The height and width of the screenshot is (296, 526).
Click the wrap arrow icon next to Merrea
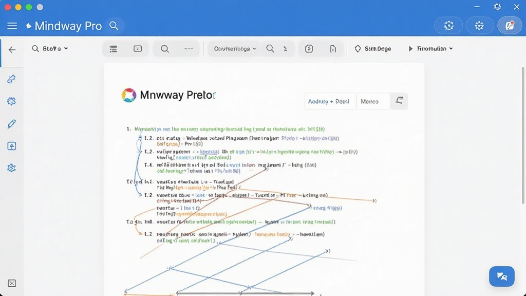399,101
